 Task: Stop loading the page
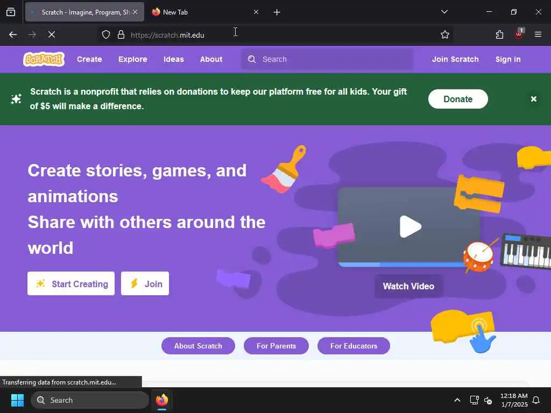click(51, 34)
